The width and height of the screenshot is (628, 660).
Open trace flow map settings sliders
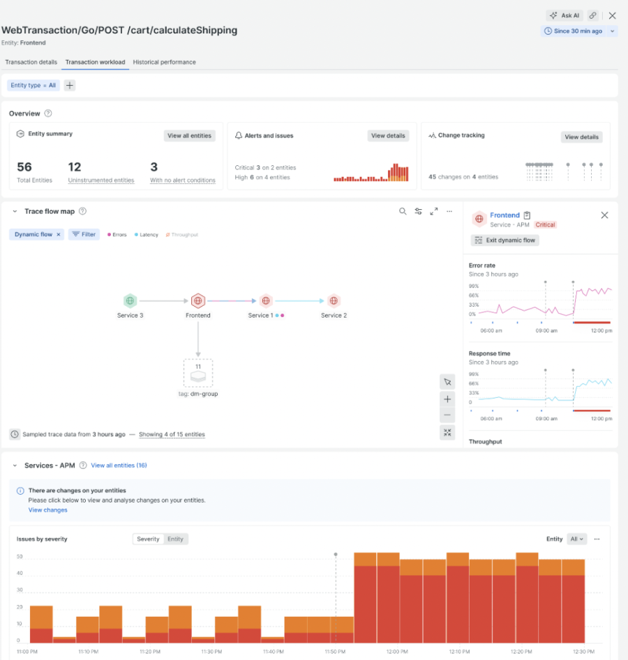[x=419, y=211]
